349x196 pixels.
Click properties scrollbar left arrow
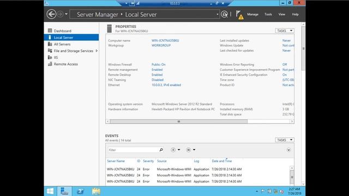pos(108,121)
